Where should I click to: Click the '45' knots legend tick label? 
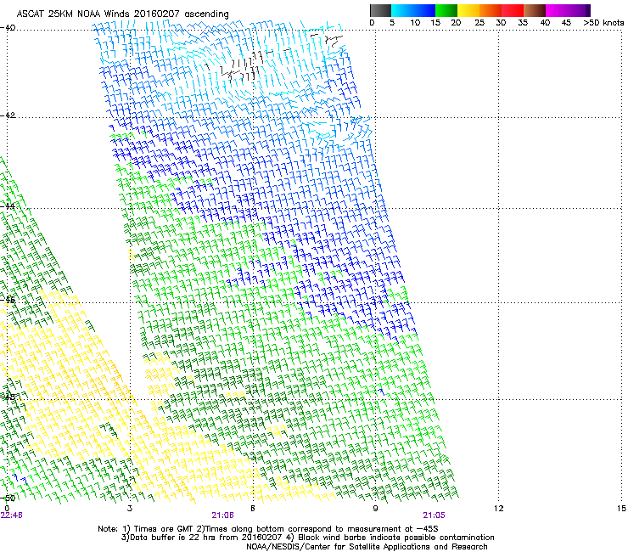click(x=566, y=23)
